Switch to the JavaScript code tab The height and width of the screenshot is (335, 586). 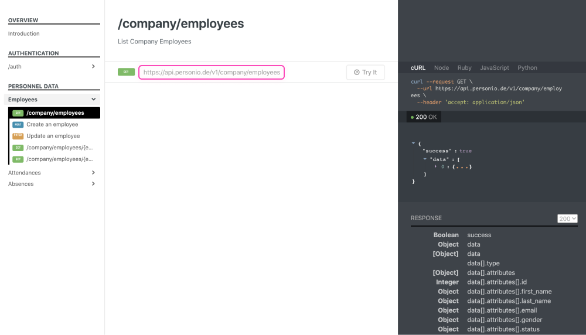(494, 68)
